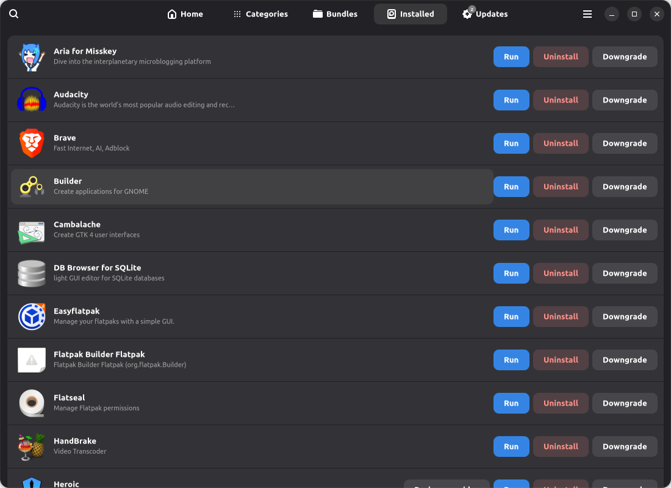The width and height of the screenshot is (671, 488).
Task: Downgrade Brave
Action: 625,143
